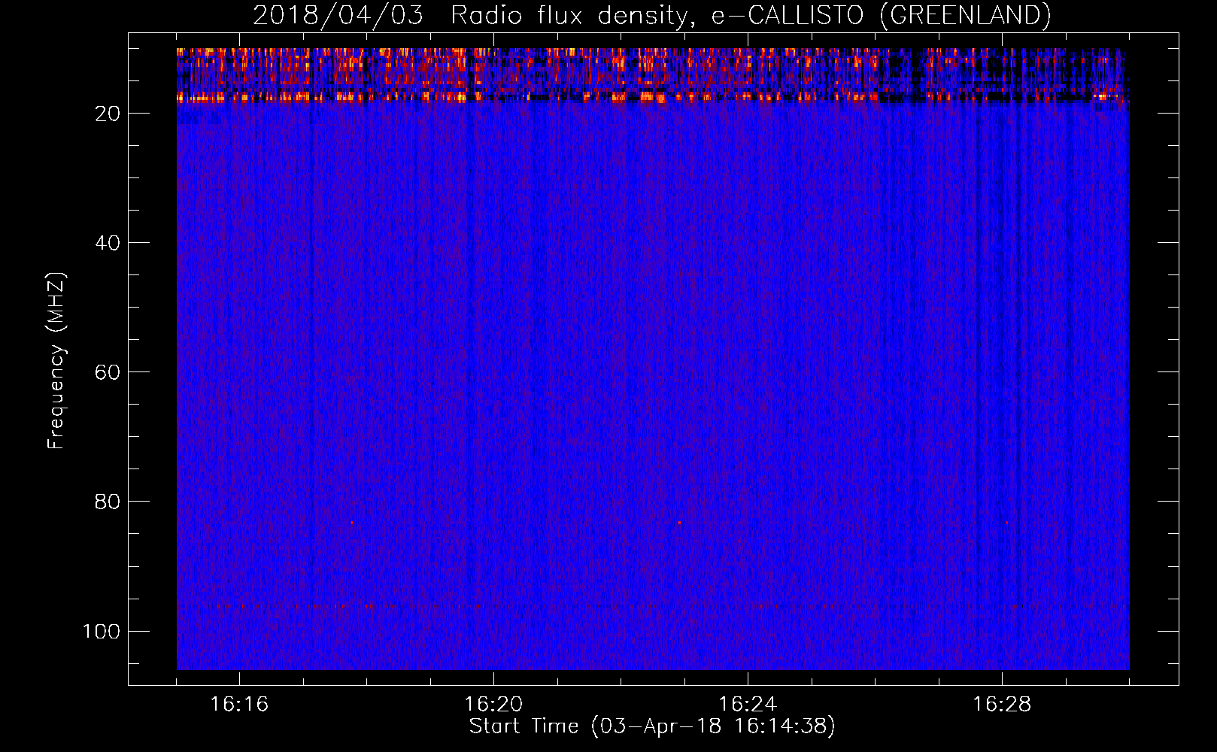
Task: Click the 16:16 time tick label
Action: click(239, 704)
